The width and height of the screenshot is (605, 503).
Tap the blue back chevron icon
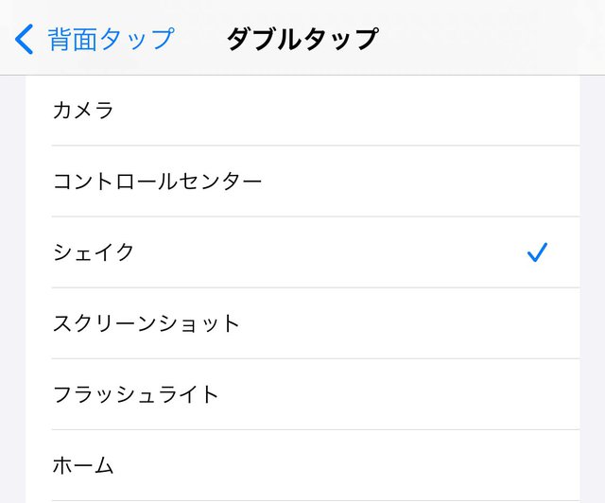(26, 39)
